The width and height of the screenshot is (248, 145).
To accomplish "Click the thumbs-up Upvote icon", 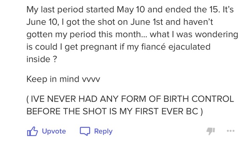I will 33,131.
